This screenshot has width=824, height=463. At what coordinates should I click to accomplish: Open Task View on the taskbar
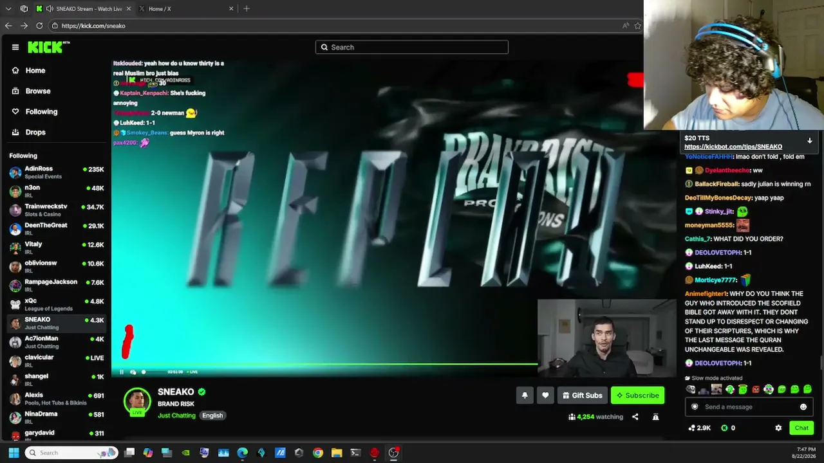coord(129,453)
